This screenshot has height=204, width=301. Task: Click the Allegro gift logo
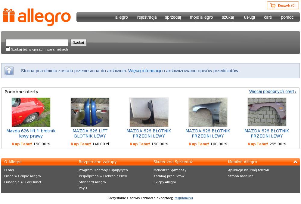[x=37, y=17]
